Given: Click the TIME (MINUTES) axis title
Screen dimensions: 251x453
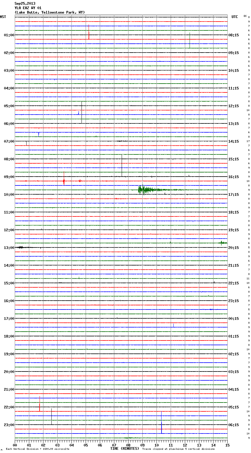Looking at the screenshot, I should (125, 449).
